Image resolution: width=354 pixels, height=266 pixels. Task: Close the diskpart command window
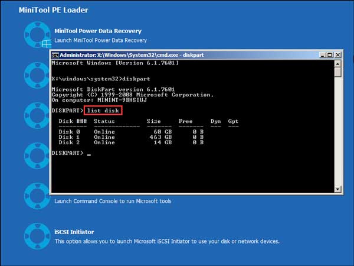[x=337, y=55]
